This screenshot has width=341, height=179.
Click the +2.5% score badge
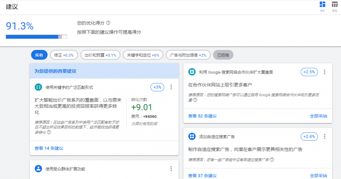pos(309,72)
